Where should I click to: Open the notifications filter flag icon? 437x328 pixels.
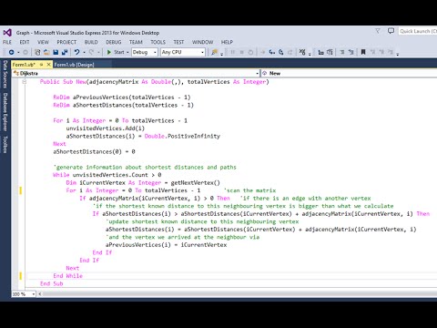pyautogui.click(x=378, y=31)
